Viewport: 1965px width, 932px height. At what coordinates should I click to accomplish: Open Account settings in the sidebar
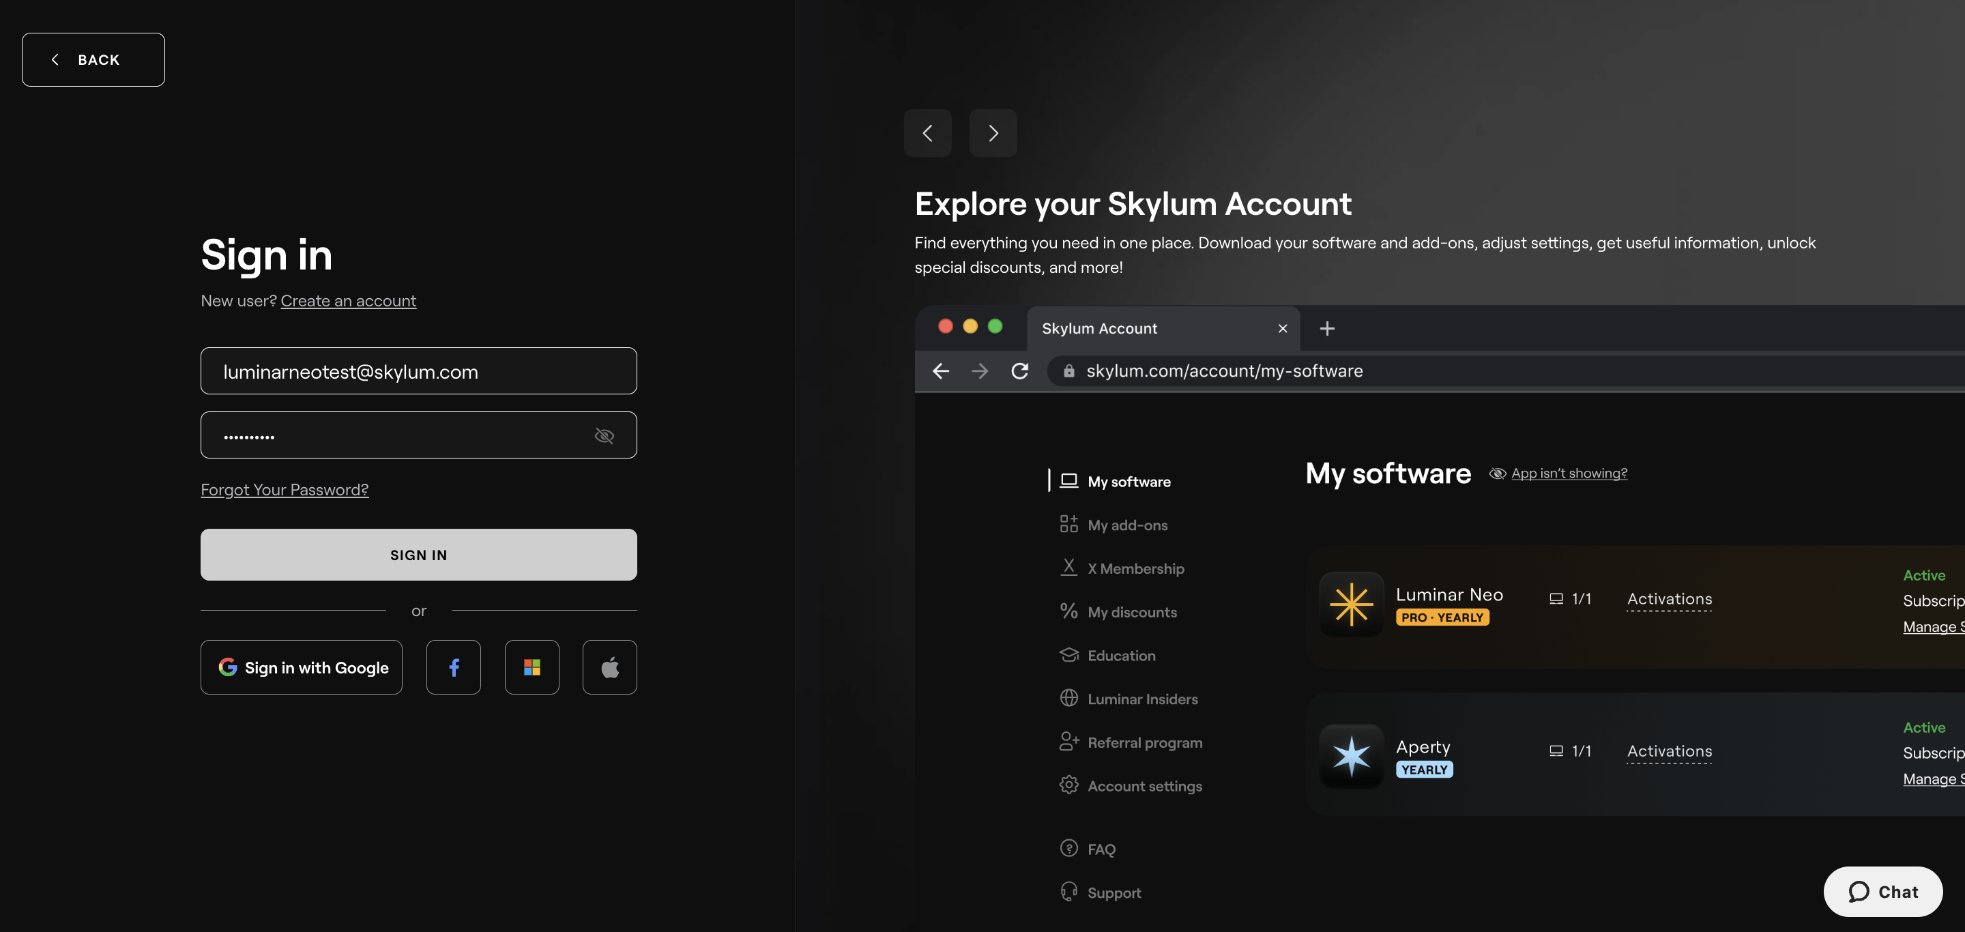tap(1144, 785)
